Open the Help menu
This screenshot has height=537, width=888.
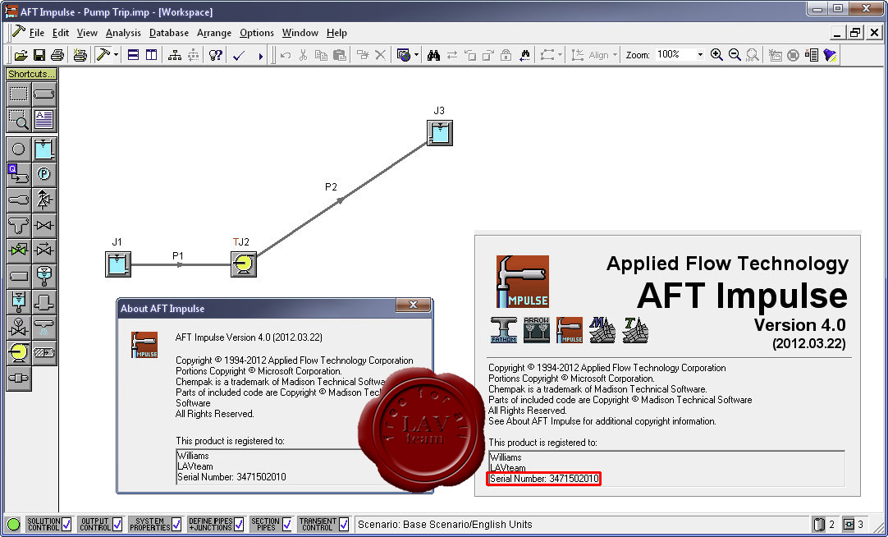[x=336, y=33]
